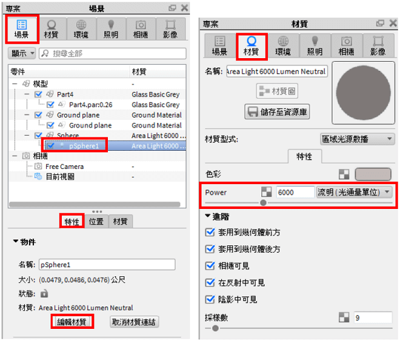Open the 材質型式 dropdown showing 區域光源散播

point(357,139)
